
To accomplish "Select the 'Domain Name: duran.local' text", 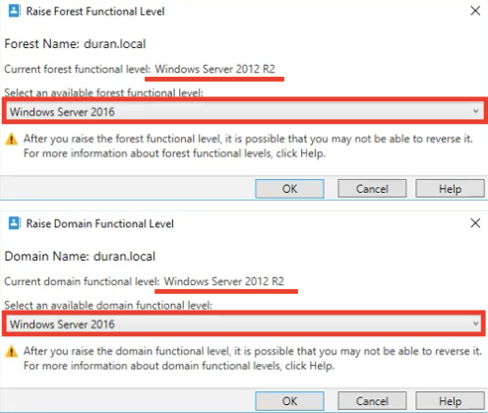I will [80, 257].
